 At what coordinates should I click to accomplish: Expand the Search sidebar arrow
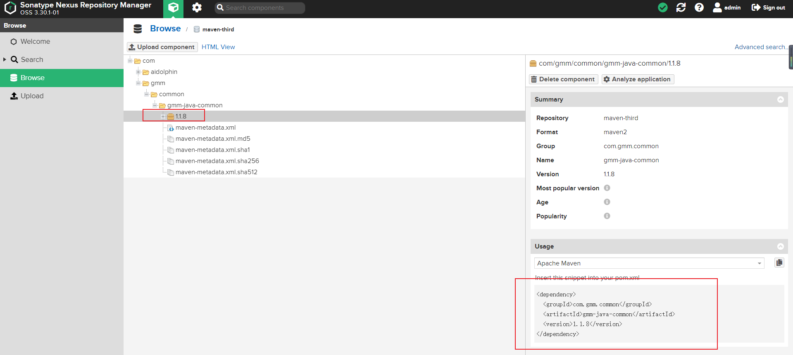click(5, 59)
